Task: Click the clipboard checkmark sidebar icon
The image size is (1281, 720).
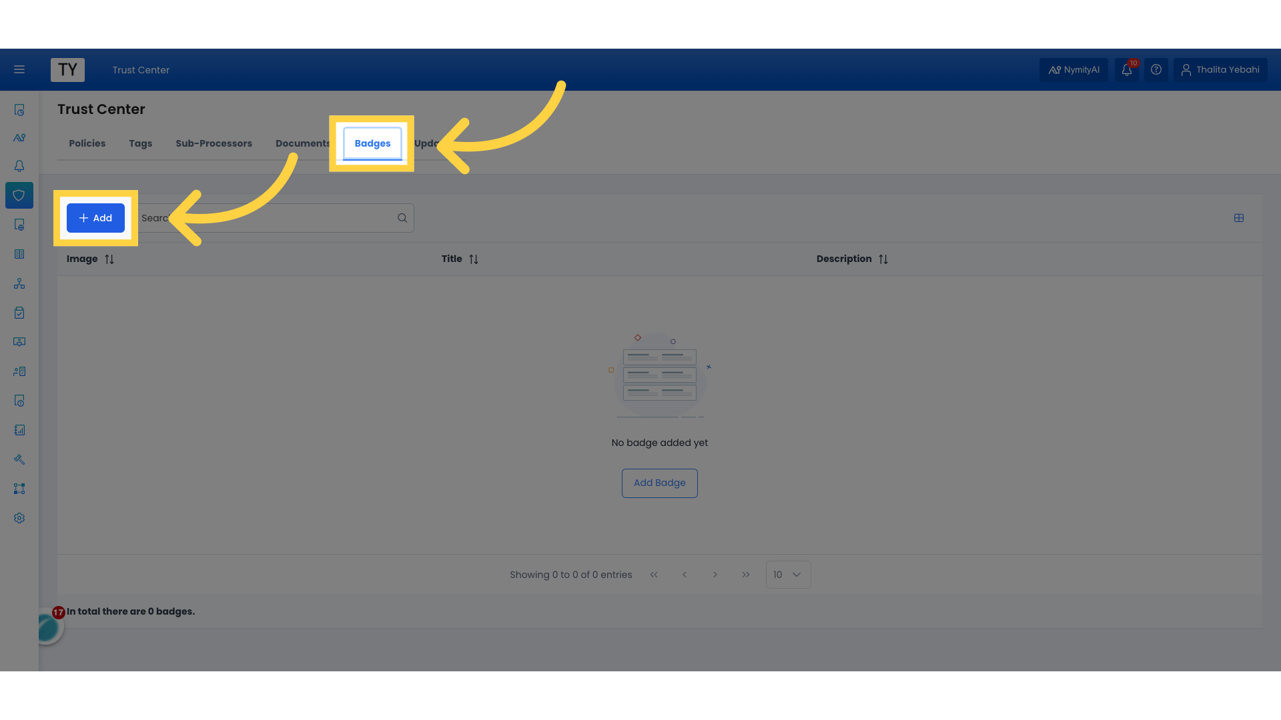Action: 19,313
